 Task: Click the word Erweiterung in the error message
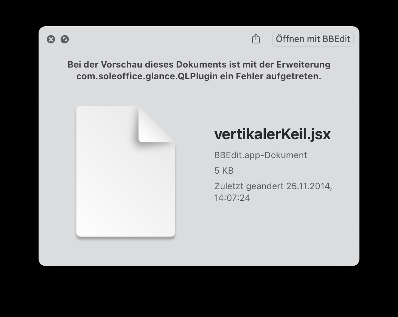coord(303,64)
